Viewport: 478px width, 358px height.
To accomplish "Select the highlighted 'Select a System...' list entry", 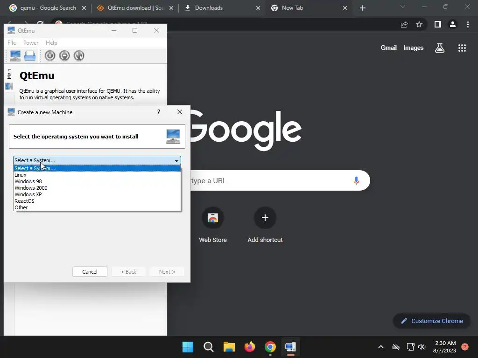I will click(x=97, y=168).
